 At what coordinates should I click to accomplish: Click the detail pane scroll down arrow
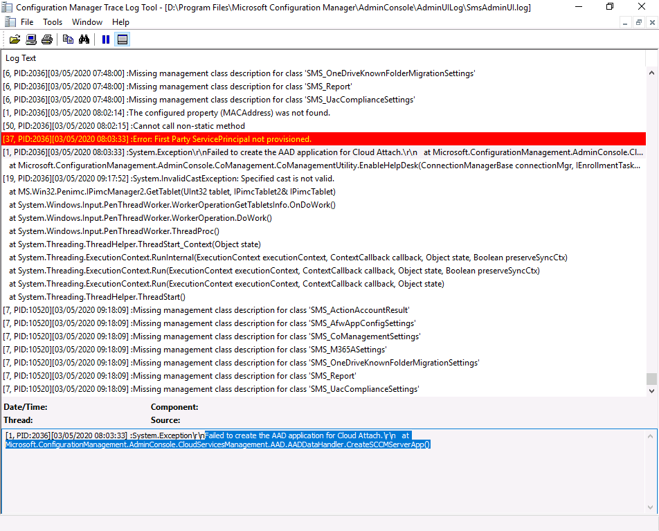pos(650,507)
